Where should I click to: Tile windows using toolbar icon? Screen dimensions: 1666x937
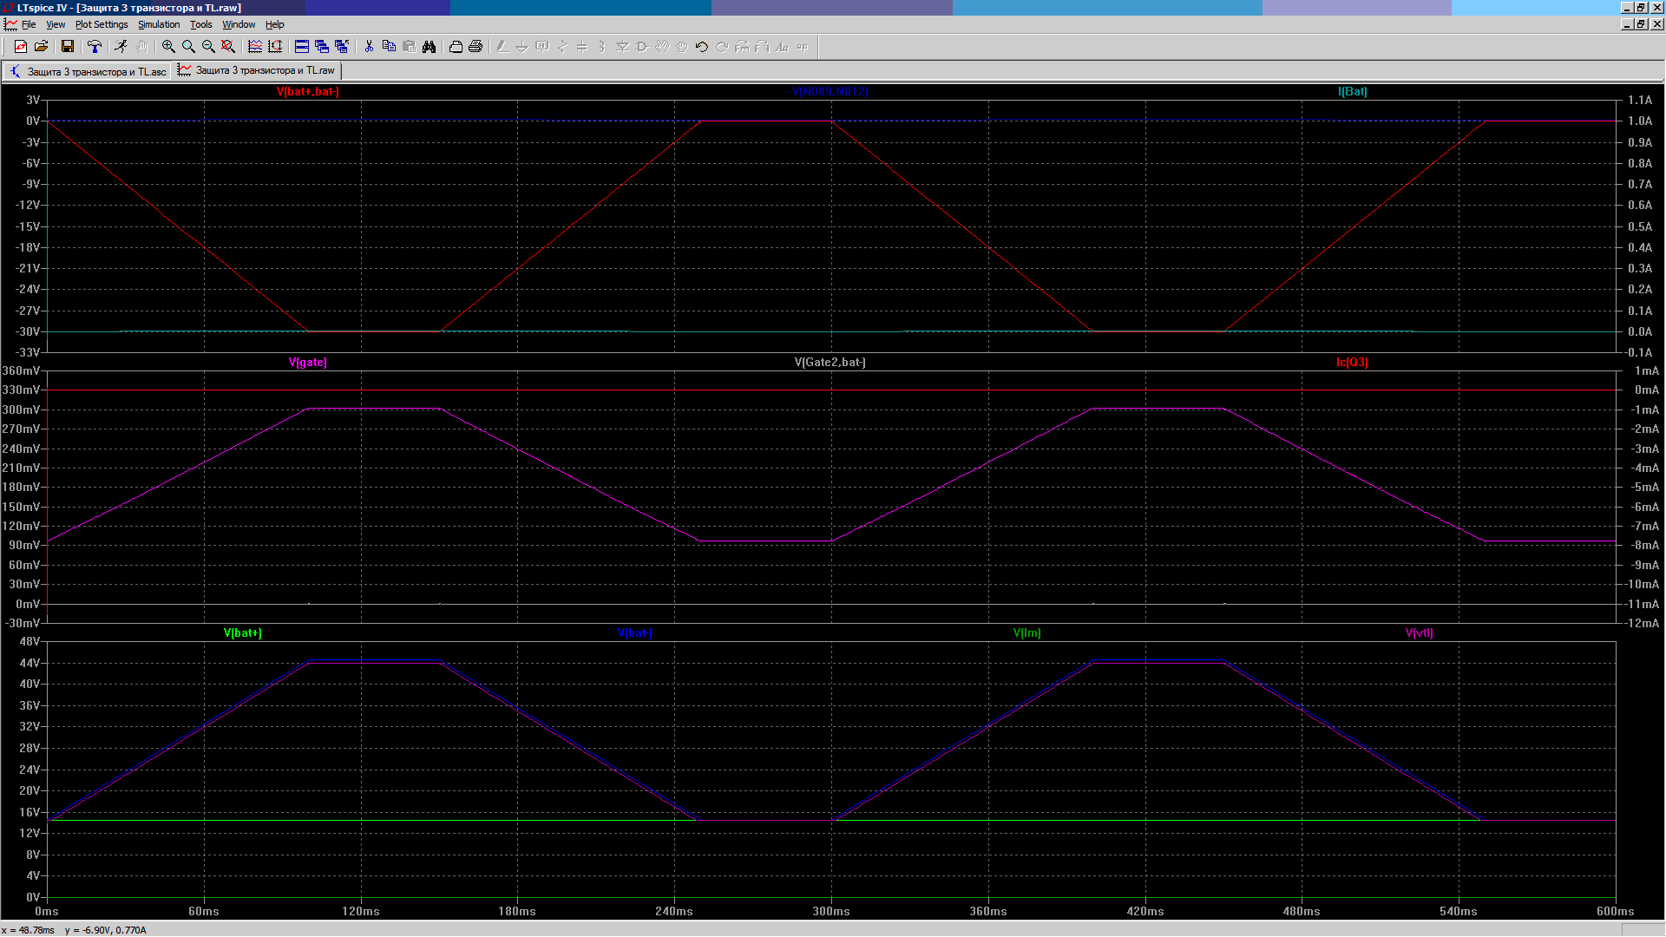302,47
